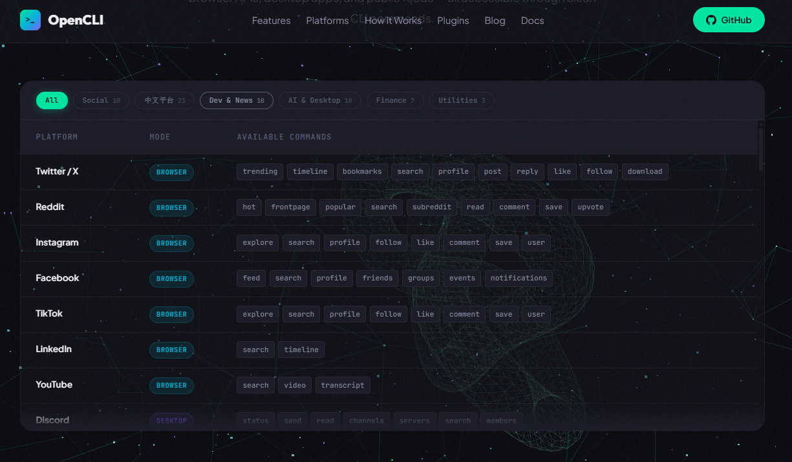
Task: Open How It Works nav link
Action: [393, 21]
